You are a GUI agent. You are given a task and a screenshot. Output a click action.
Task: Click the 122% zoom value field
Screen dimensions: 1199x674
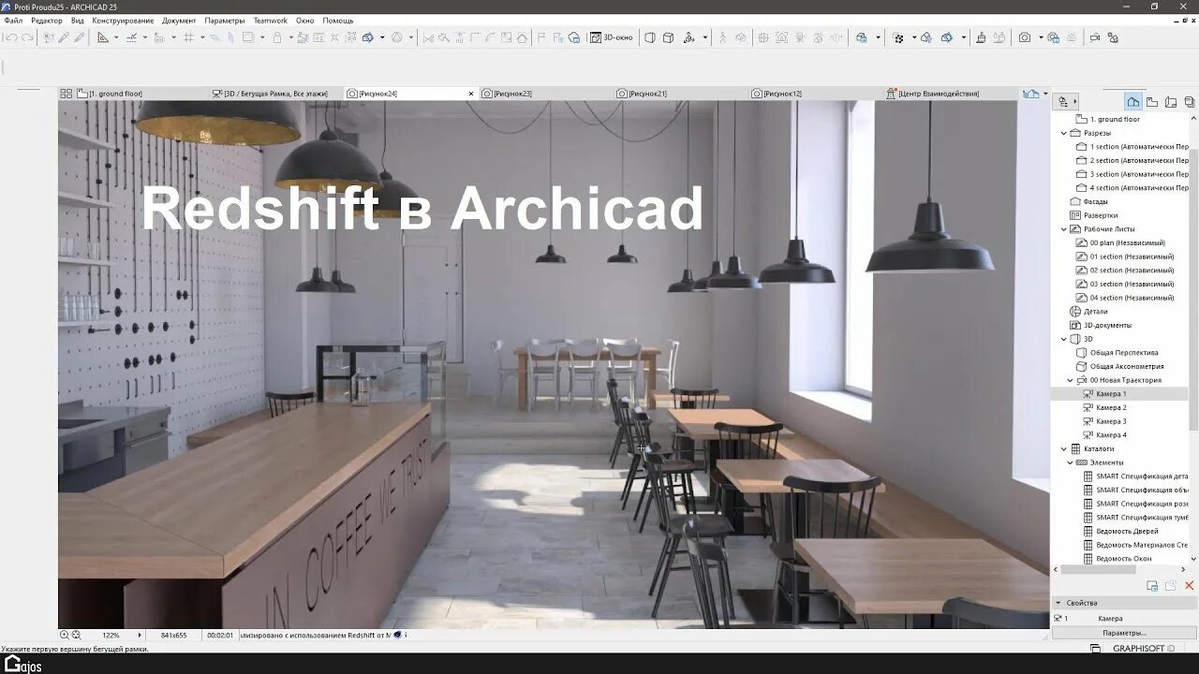pyautogui.click(x=111, y=635)
